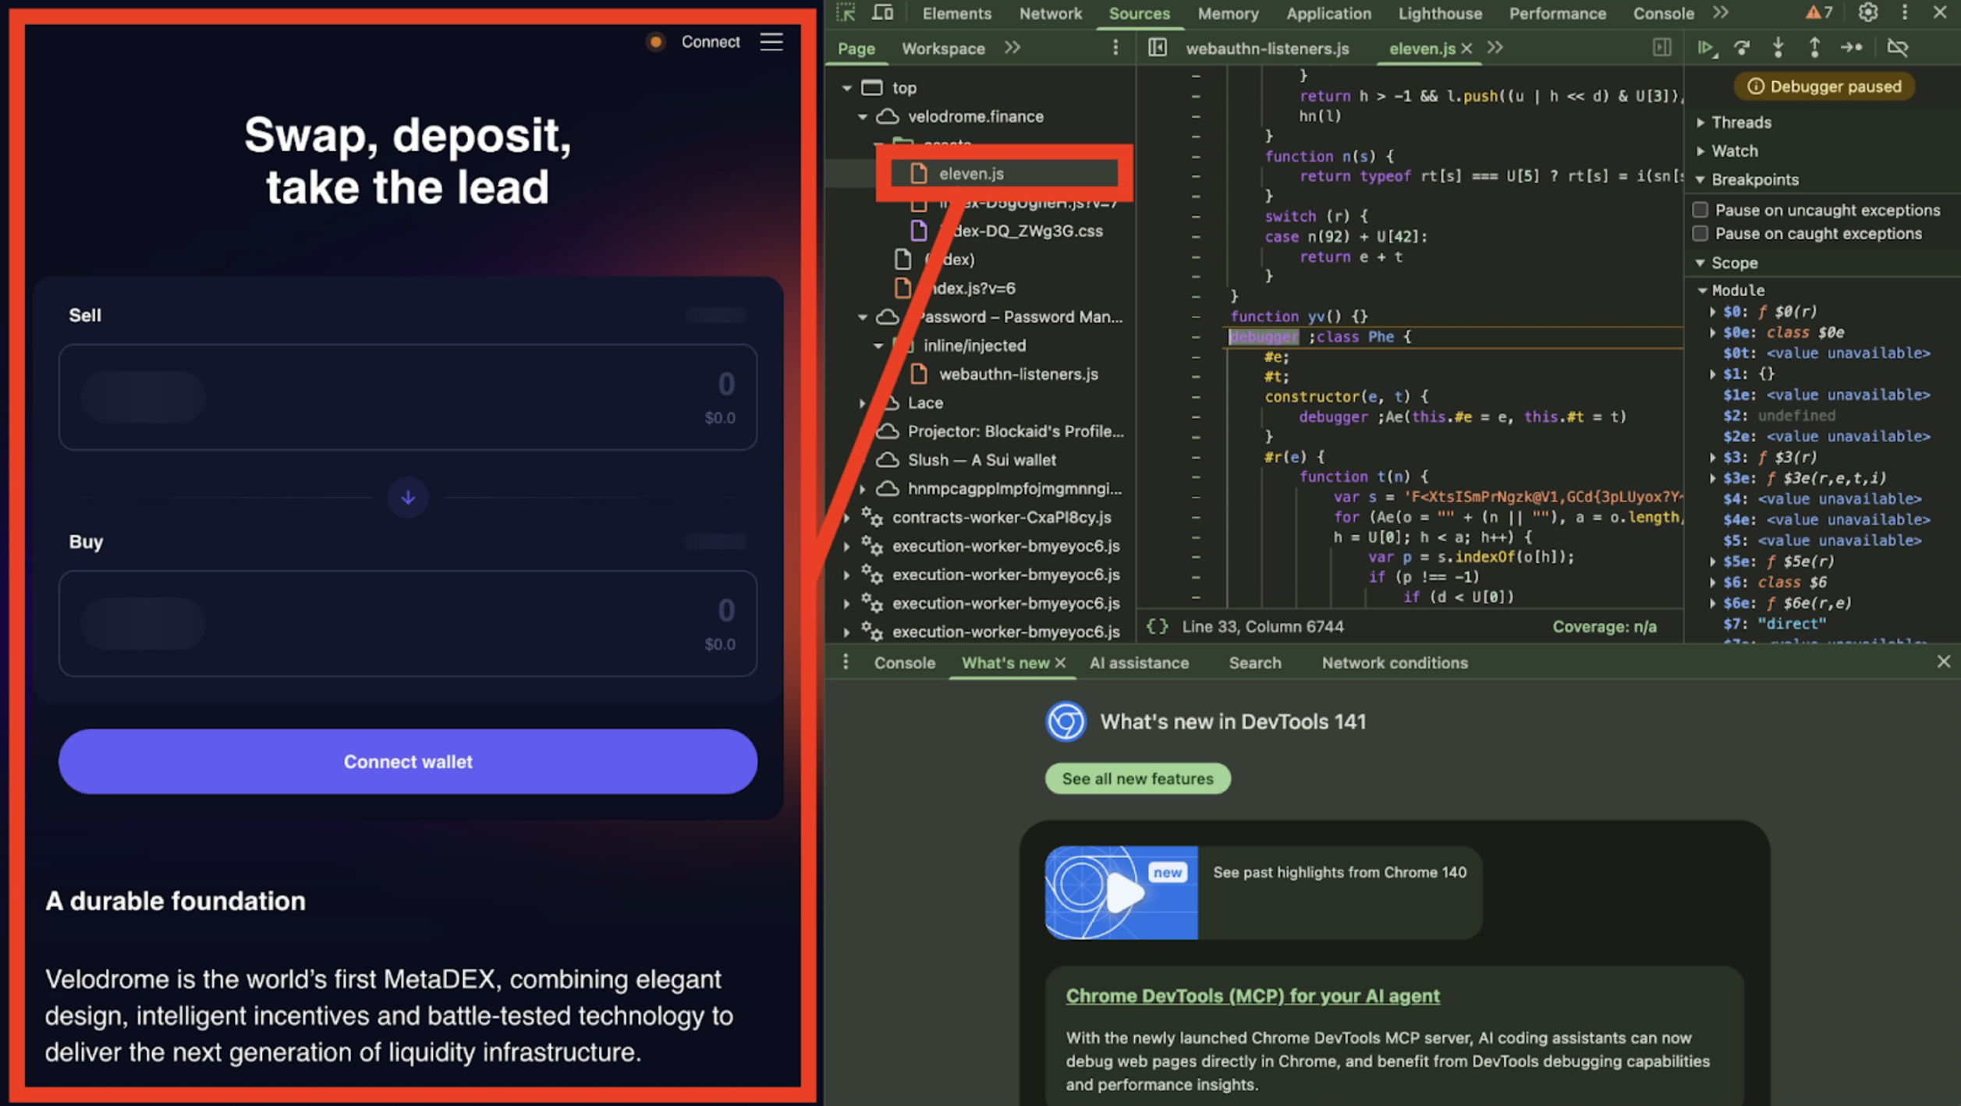Screen dimensions: 1961x1106
Task: Open the hamburger menu on Velodrome page
Action: pos(771,42)
